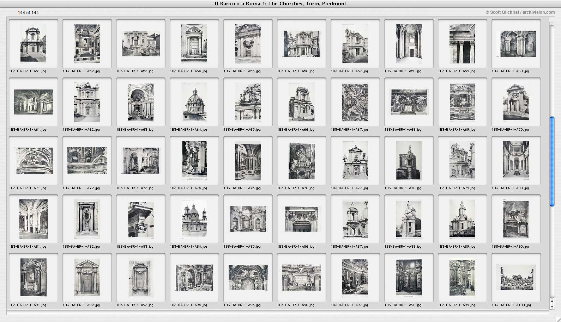Select the text "1B3-BA-BR-1-A59.jpg"
This screenshot has height=322, width=561.
coord(457,71)
